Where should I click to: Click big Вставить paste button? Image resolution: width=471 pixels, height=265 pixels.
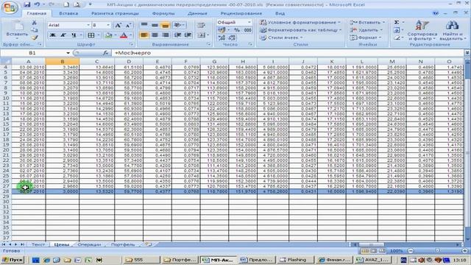point(17,29)
